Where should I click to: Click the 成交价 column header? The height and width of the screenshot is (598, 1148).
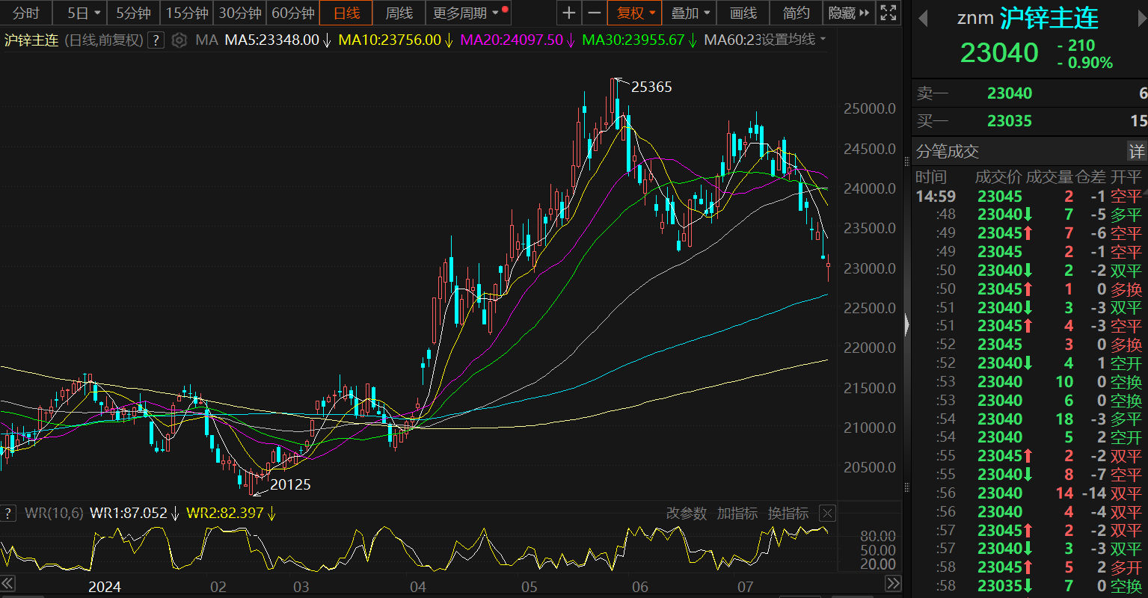click(998, 177)
